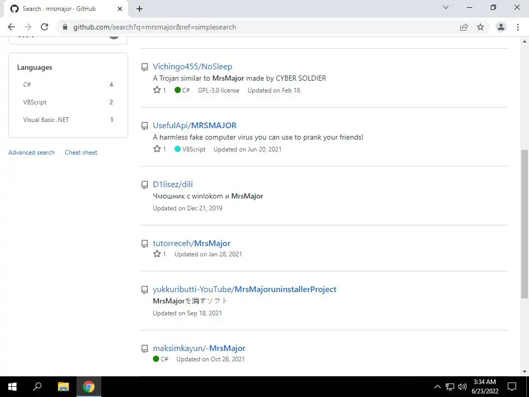Click the page vertical scrollbar thumb
This screenshot has height=397, width=529.
pos(524,224)
